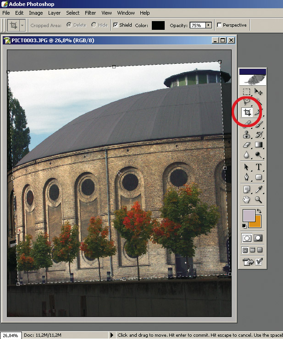The image size is (283, 339).
Task: Click the Opacity 75% input field
Action: (198, 25)
